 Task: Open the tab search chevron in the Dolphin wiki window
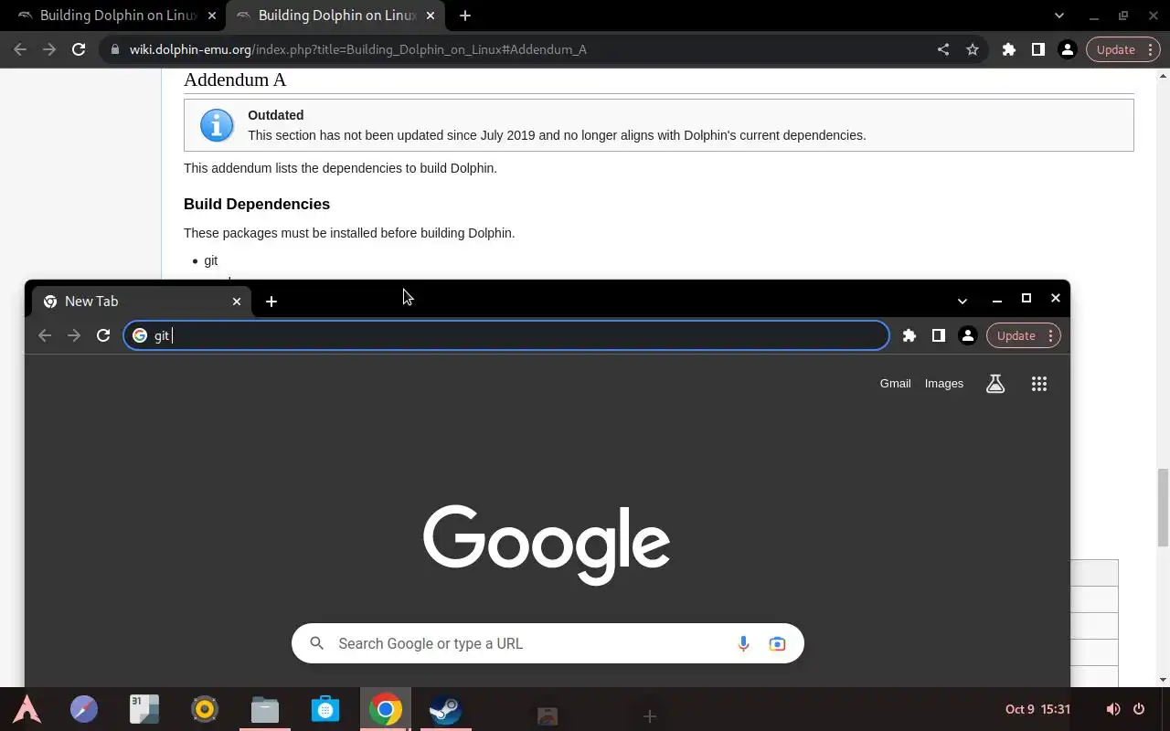point(1059,16)
